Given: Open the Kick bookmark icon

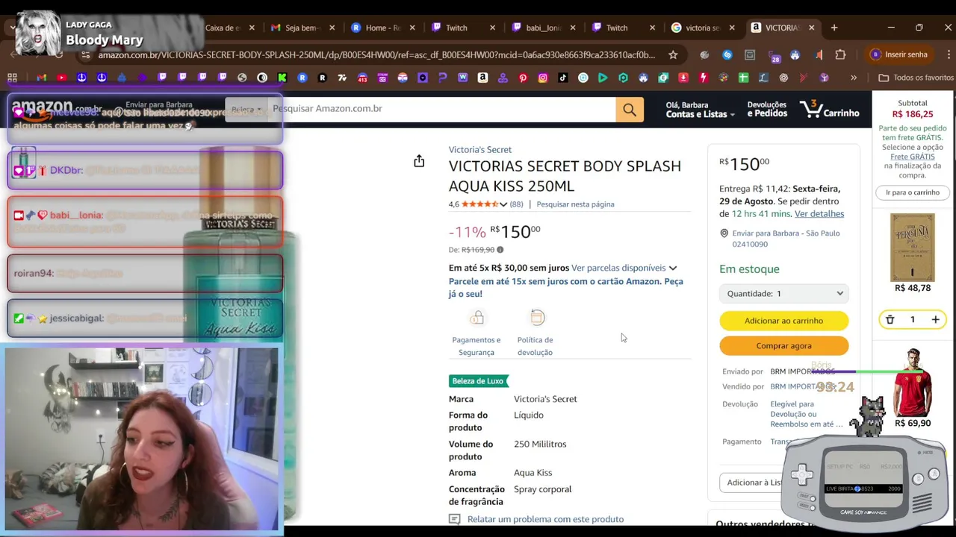Looking at the screenshot, I should pyautogui.click(x=282, y=78).
